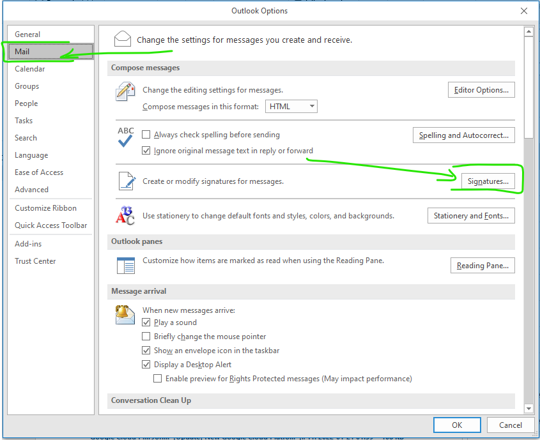This screenshot has height=440, width=540.
Task: Click the Message arrival section header
Action: (x=311, y=291)
